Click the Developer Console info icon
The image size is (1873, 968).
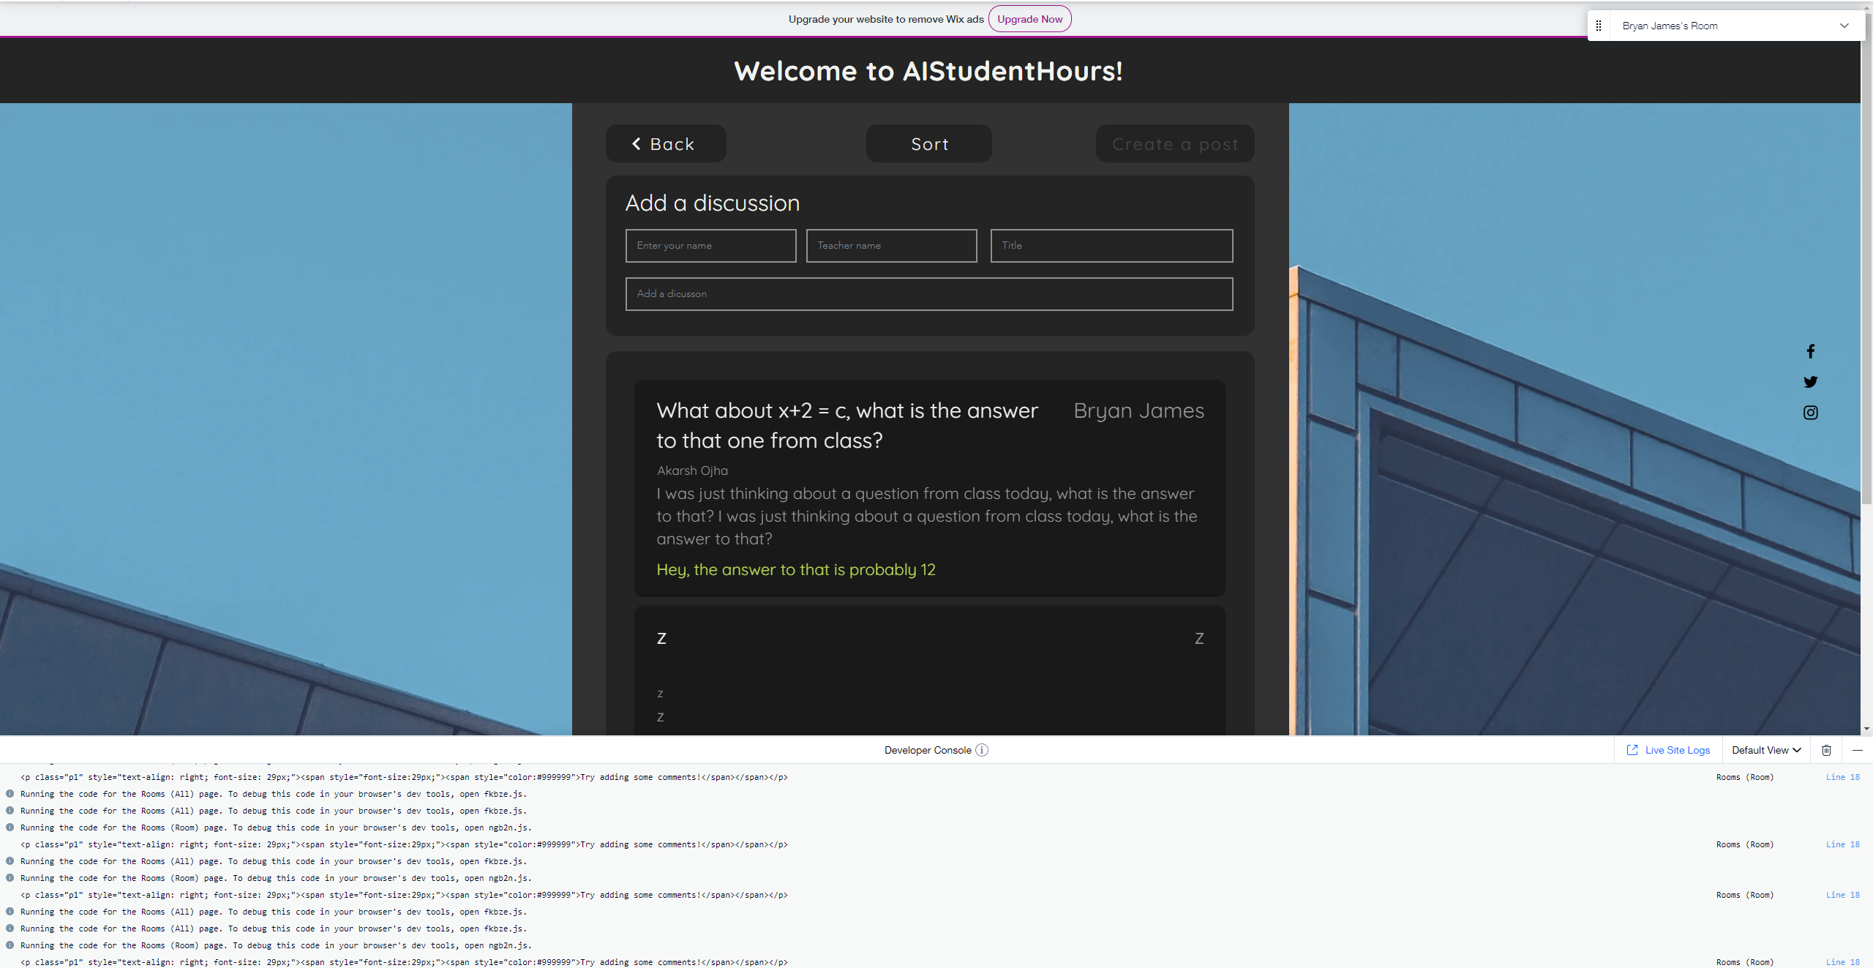point(982,750)
